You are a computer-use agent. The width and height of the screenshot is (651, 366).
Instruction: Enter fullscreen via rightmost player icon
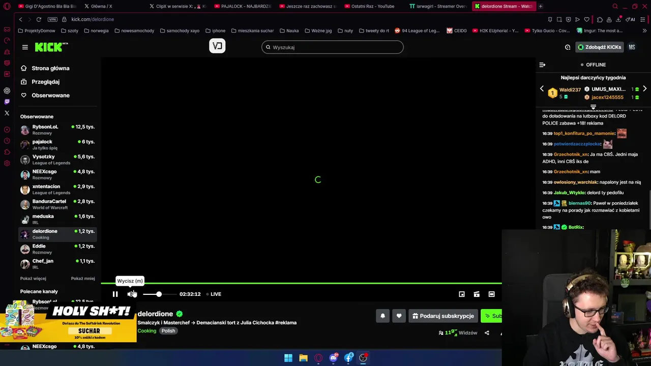[491, 294]
